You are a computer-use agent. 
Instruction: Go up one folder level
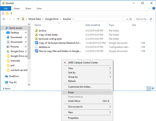[x=18, y=19]
